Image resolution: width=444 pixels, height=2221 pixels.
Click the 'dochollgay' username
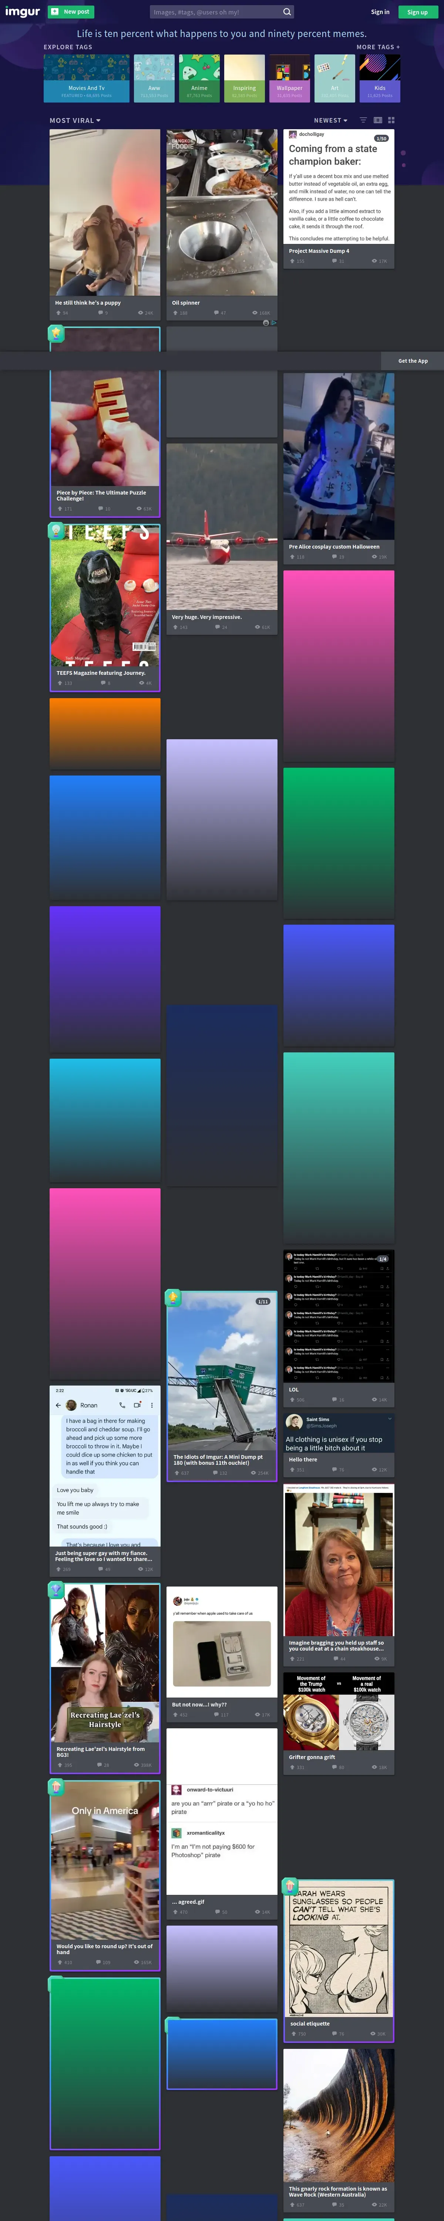(311, 134)
